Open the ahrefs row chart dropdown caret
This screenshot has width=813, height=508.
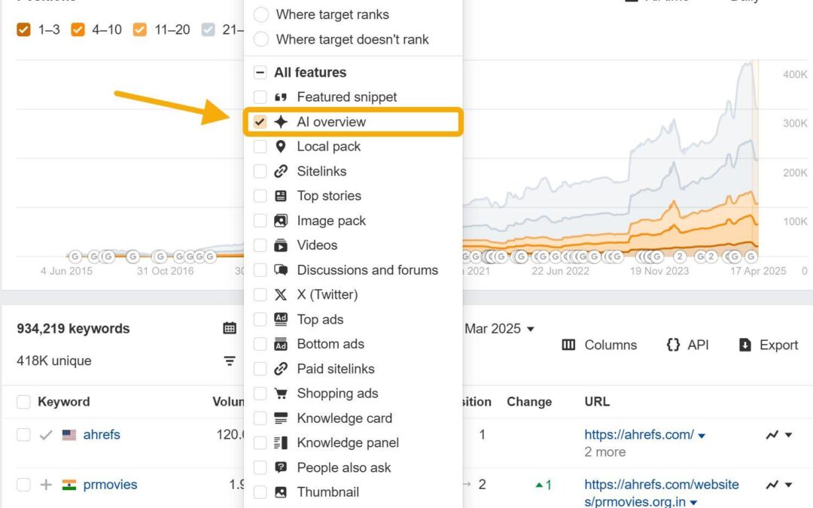(x=789, y=435)
